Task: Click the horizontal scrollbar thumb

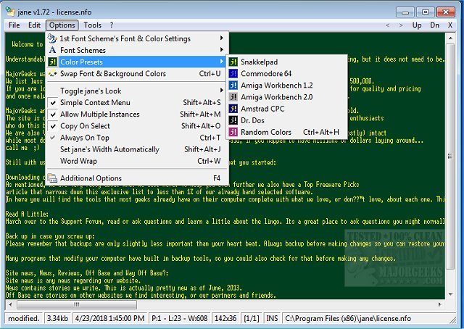Action: 77,304
